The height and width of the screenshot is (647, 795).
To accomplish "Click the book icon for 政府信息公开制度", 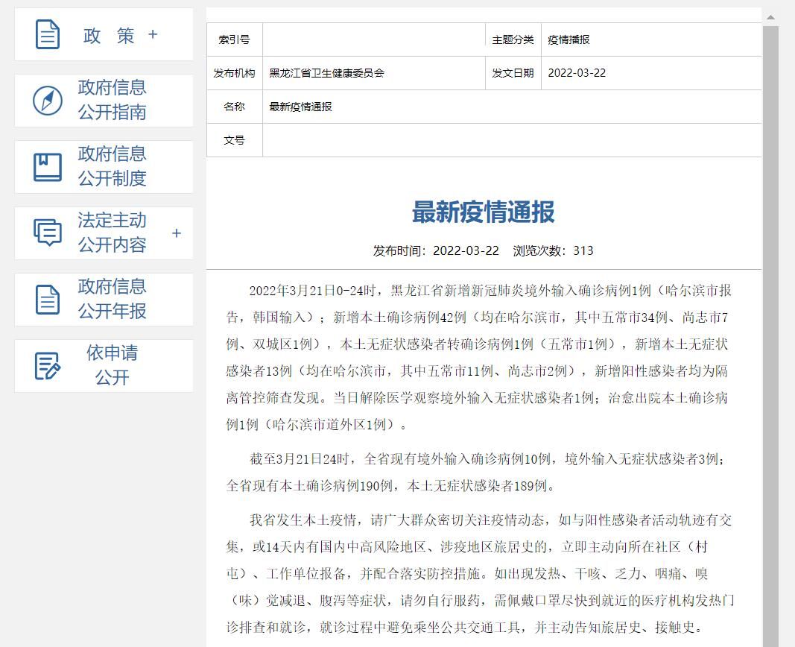I will pos(48,167).
